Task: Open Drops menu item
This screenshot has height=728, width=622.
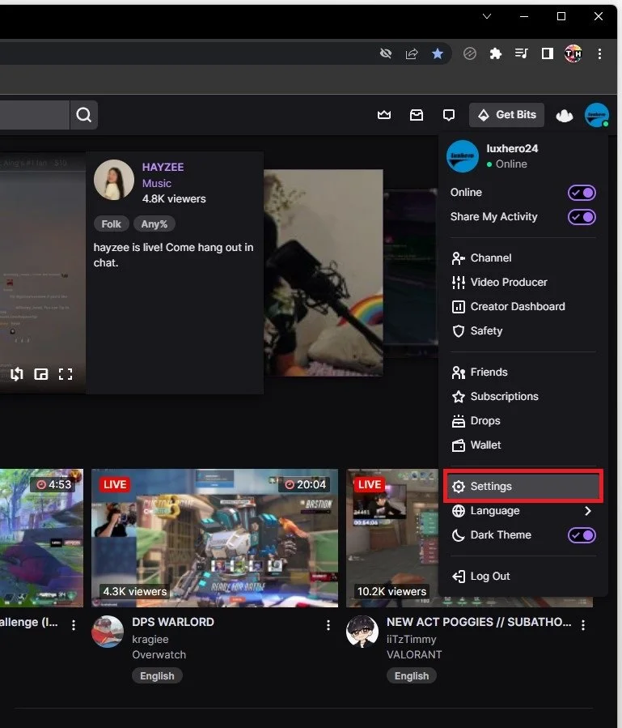Action: pos(523,420)
